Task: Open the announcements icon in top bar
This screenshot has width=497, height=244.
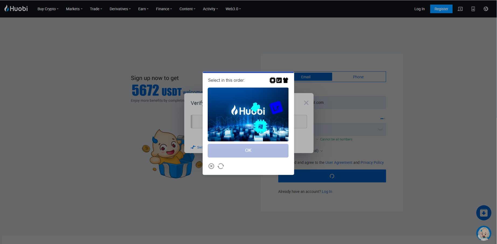Action: (x=460, y=9)
